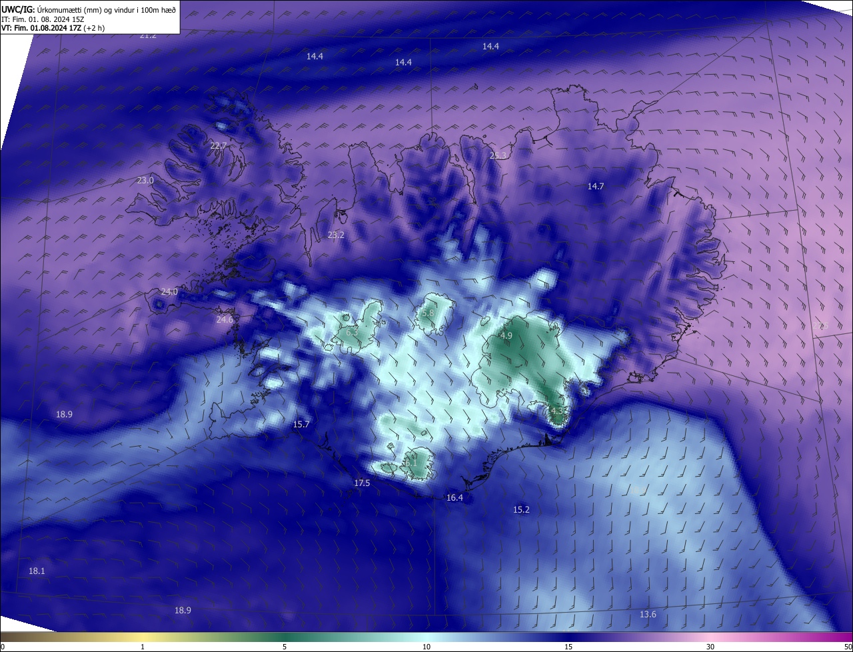The image size is (853, 652).
Task: Click the colorbar tick label 30
Action: [710, 647]
